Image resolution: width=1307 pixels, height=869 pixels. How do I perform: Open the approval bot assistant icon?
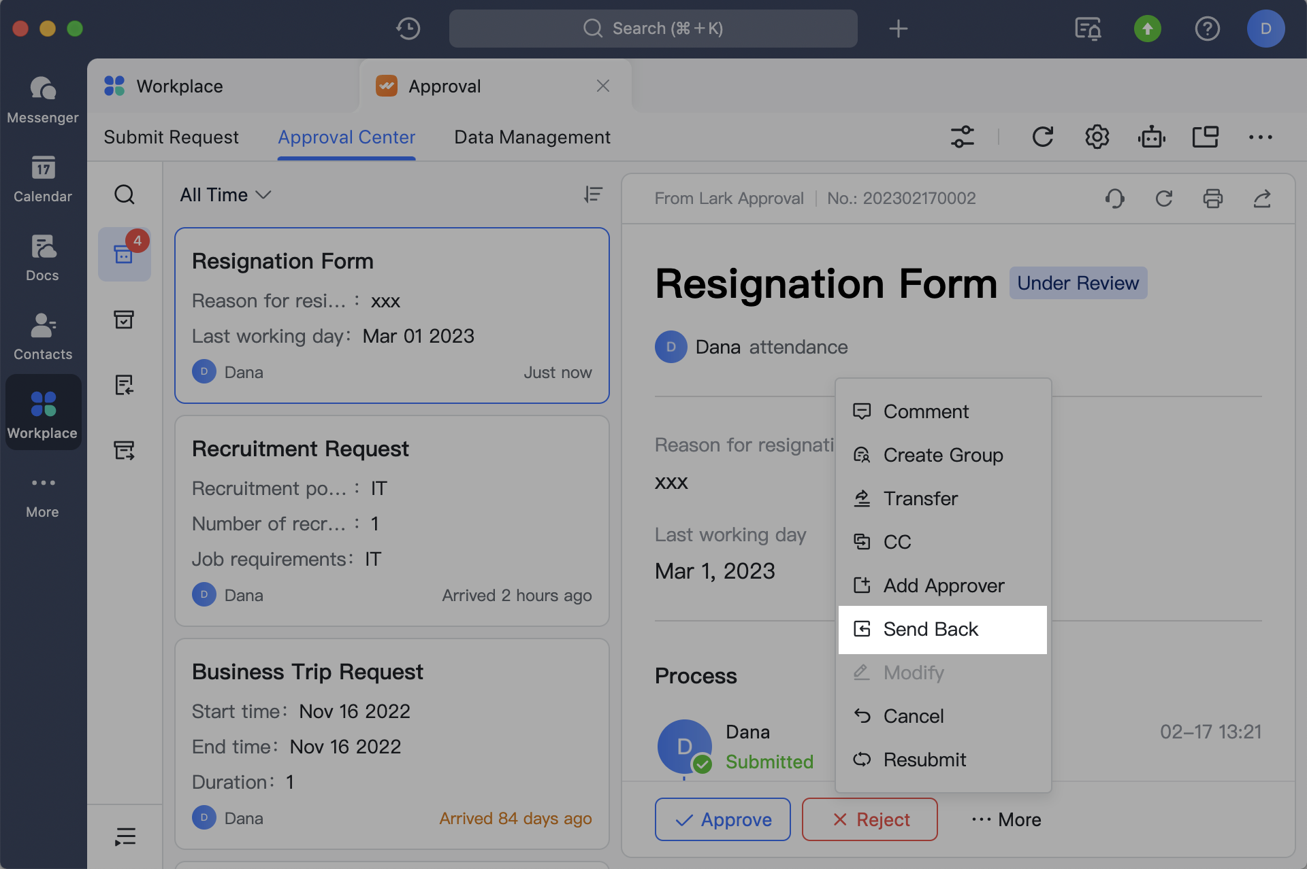tap(1151, 137)
